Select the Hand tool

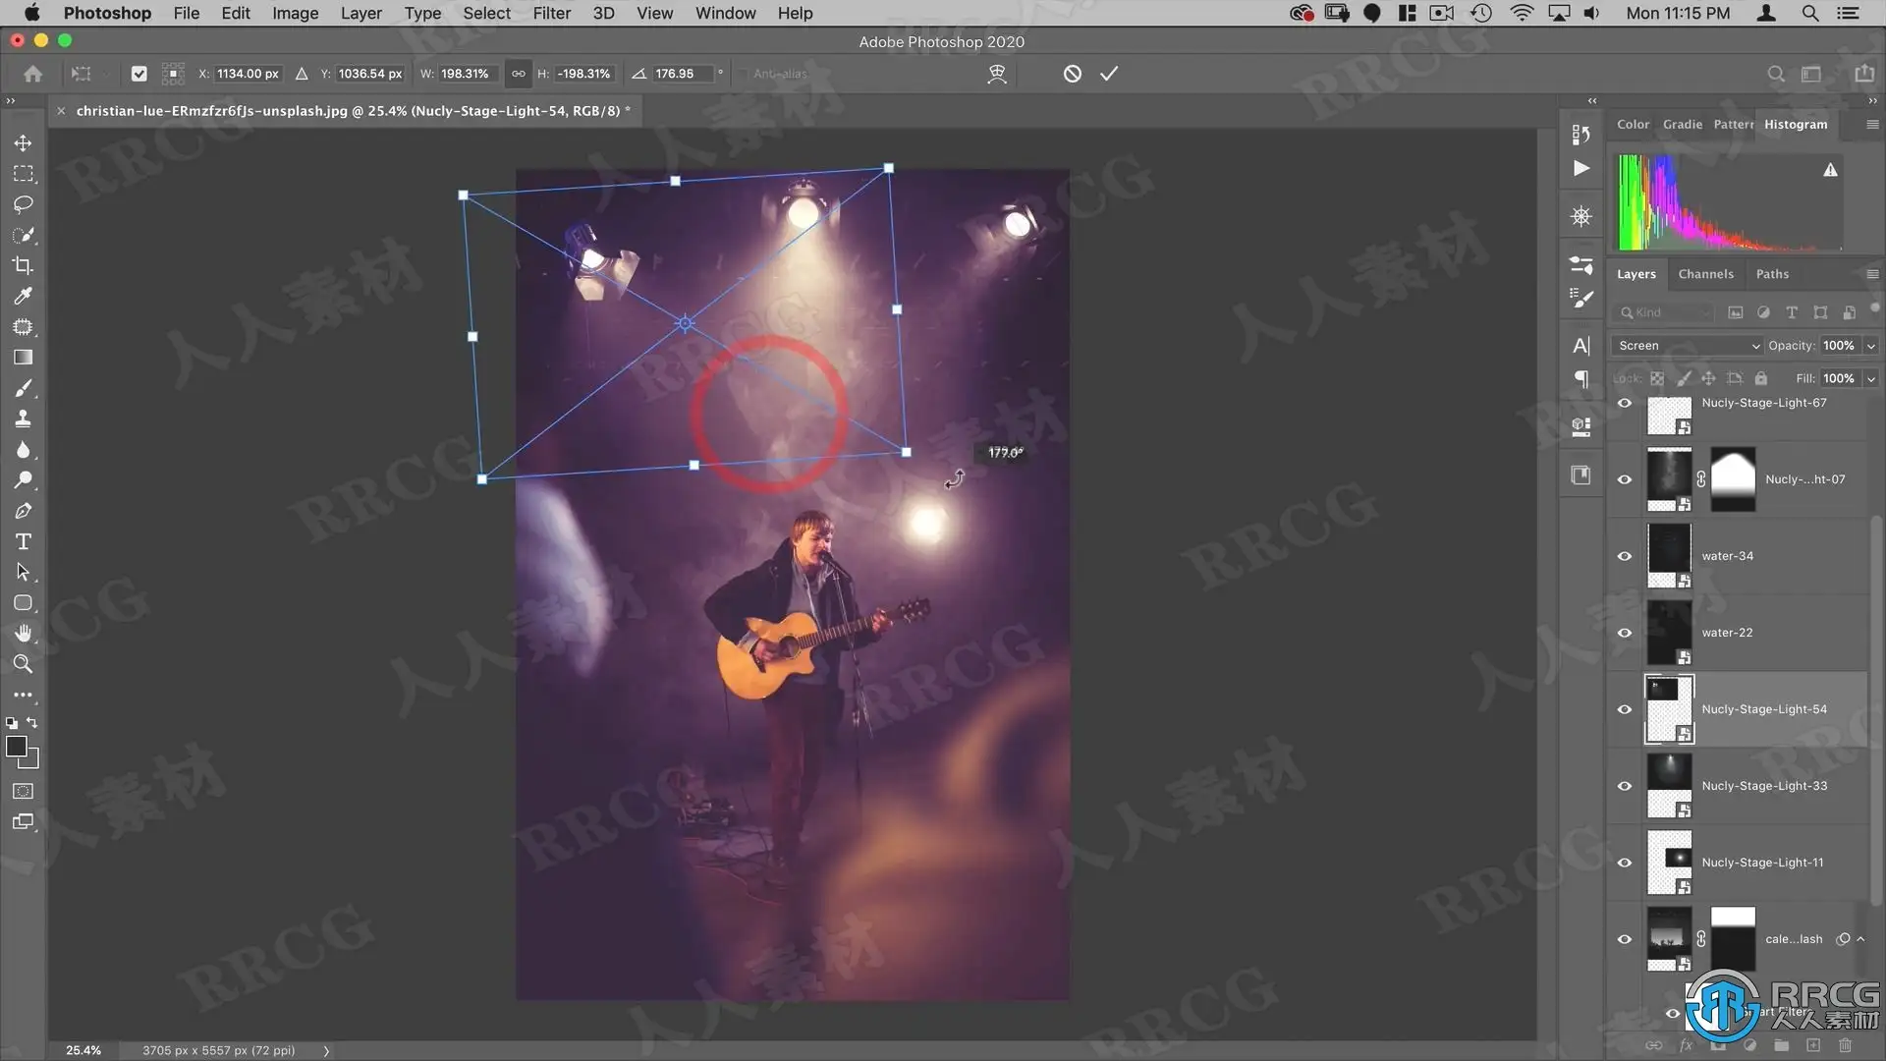click(23, 633)
